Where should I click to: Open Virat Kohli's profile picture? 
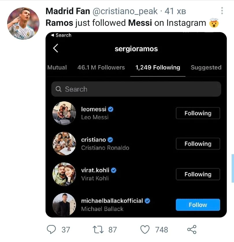[x=64, y=174]
